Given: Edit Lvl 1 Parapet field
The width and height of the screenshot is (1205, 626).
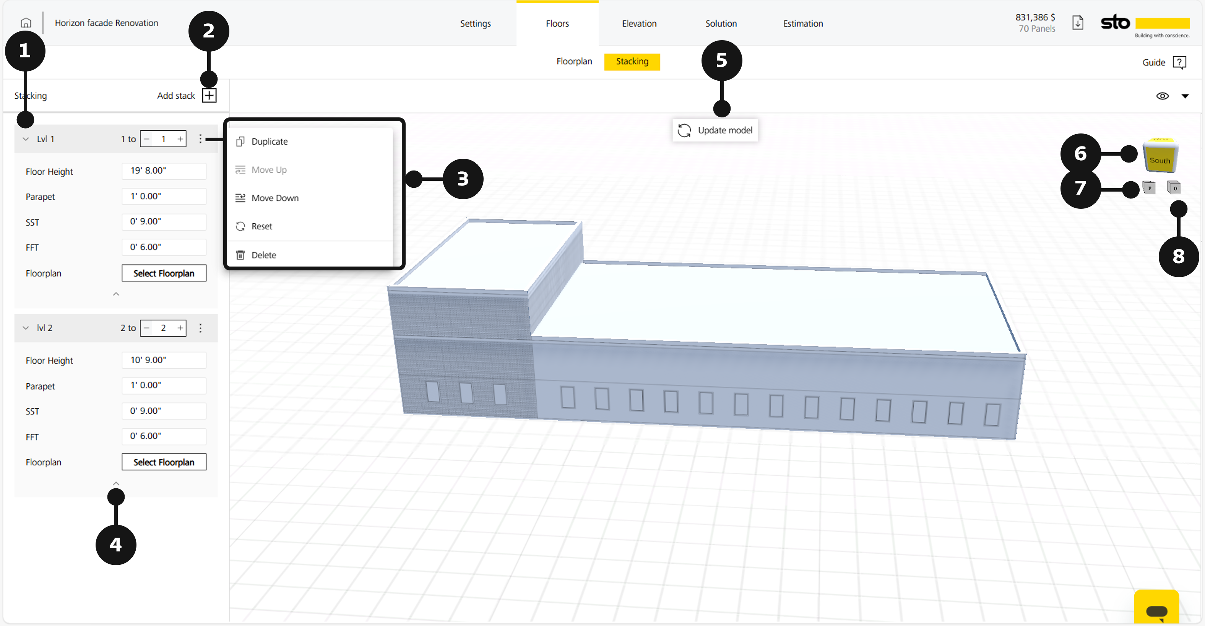Looking at the screenshot, I should point(164,197).
